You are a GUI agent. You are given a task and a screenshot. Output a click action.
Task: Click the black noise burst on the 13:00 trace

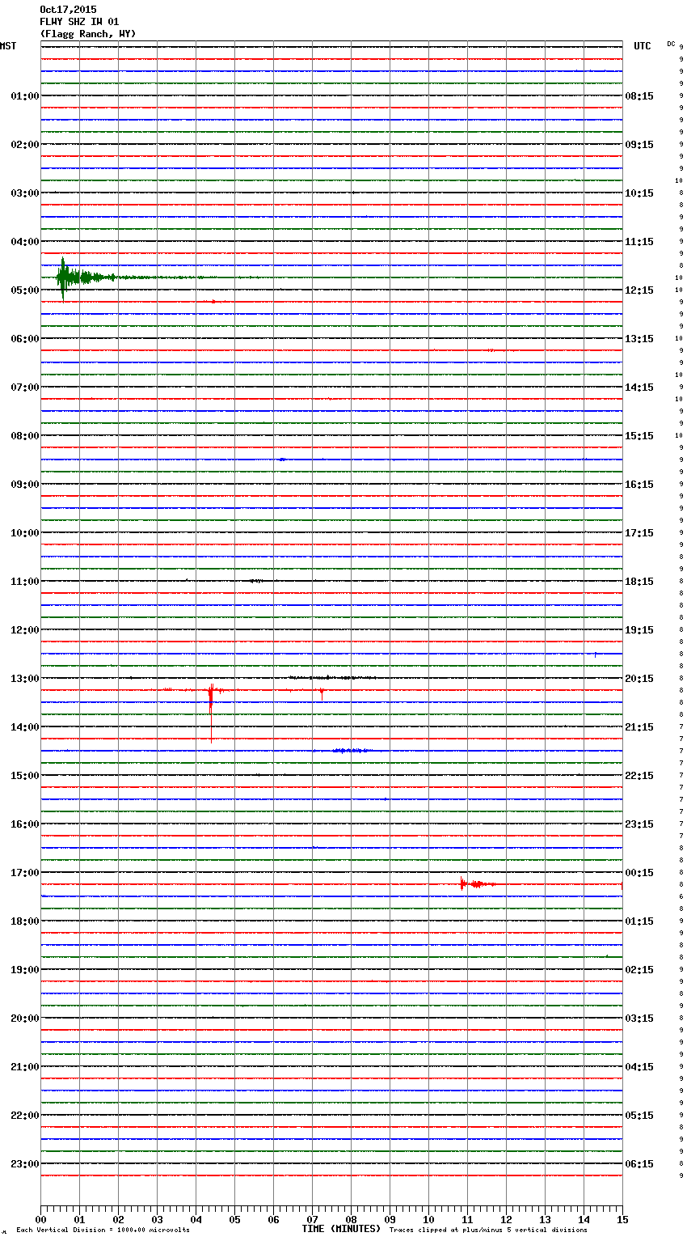[331, 677]
